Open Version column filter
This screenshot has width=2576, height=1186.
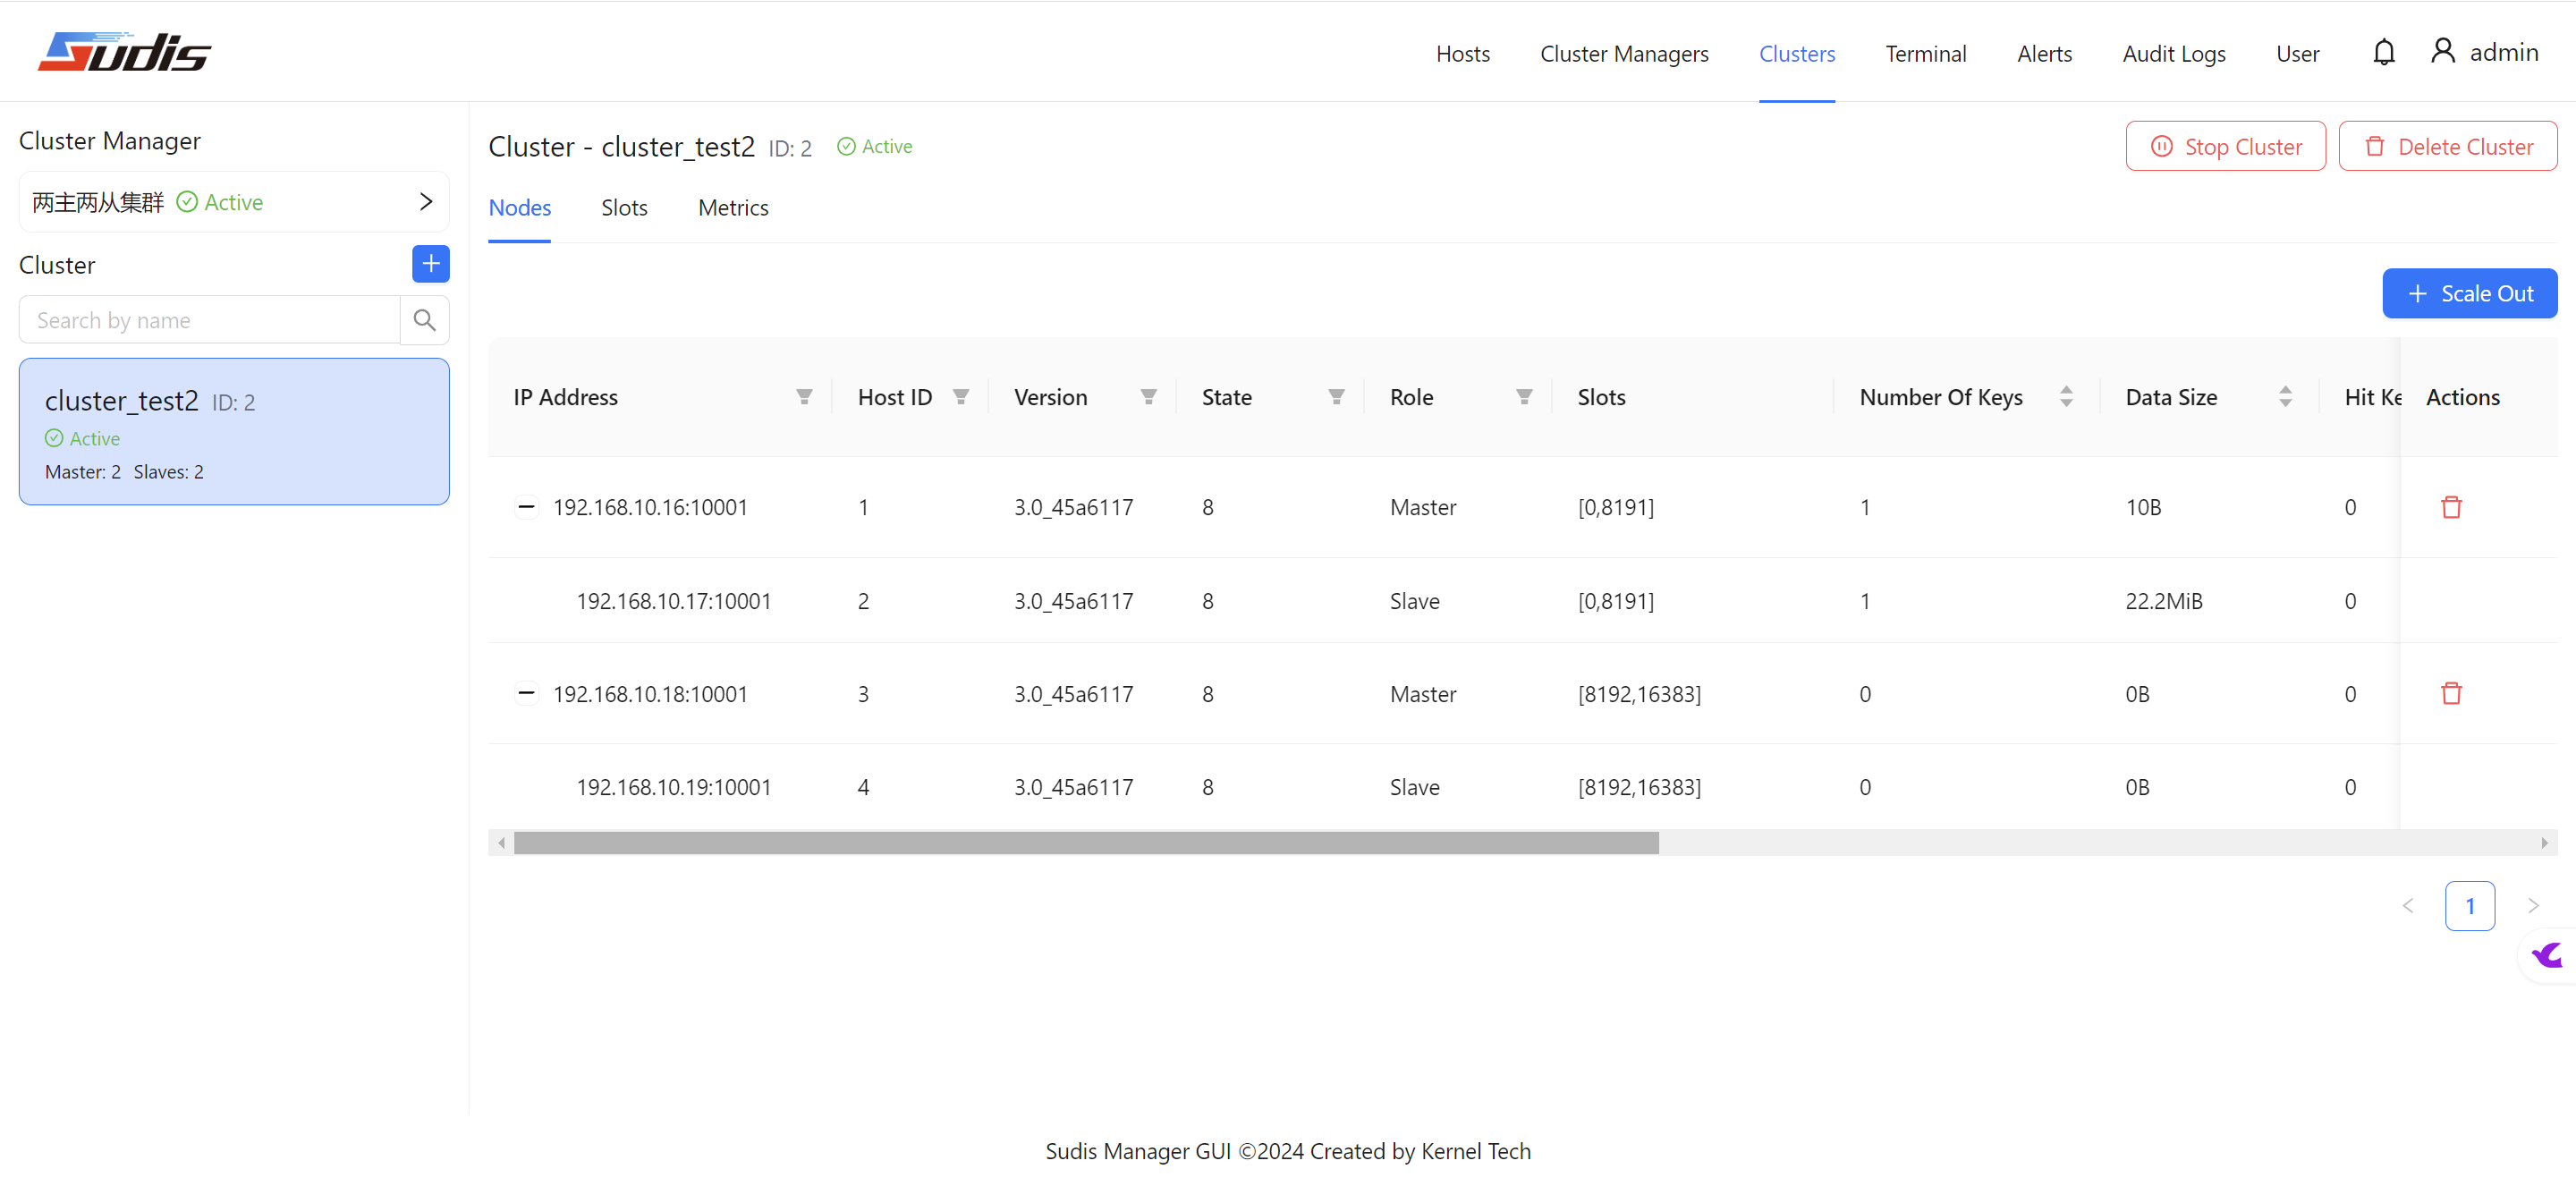(x=1149, y=397)
